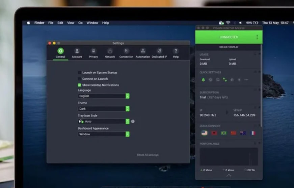The image size is (294, 188).
Task: Click the date and time in the menu bar
Action: 275,23
